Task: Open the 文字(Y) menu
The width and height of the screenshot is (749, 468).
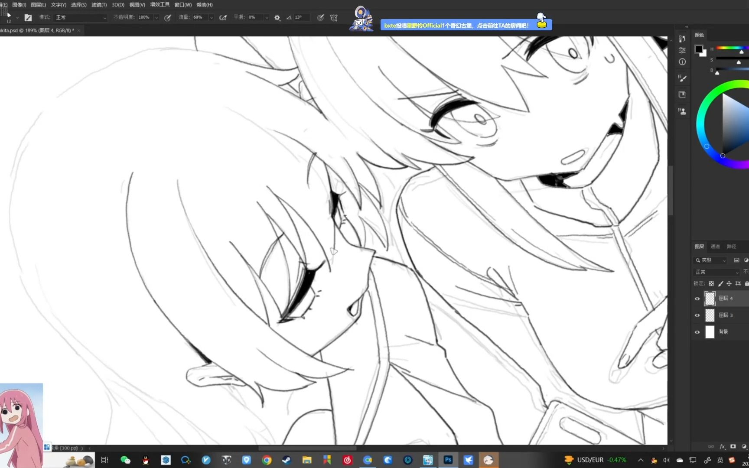Action: 59,5
